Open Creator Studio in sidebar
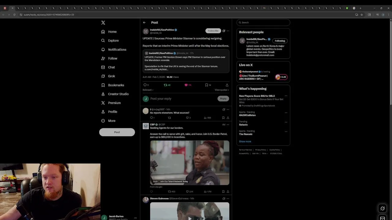 click(115, 94)
